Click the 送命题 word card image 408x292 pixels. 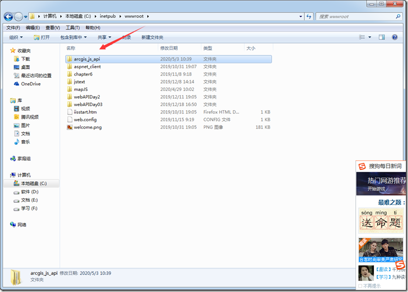(x=381, y=221)
